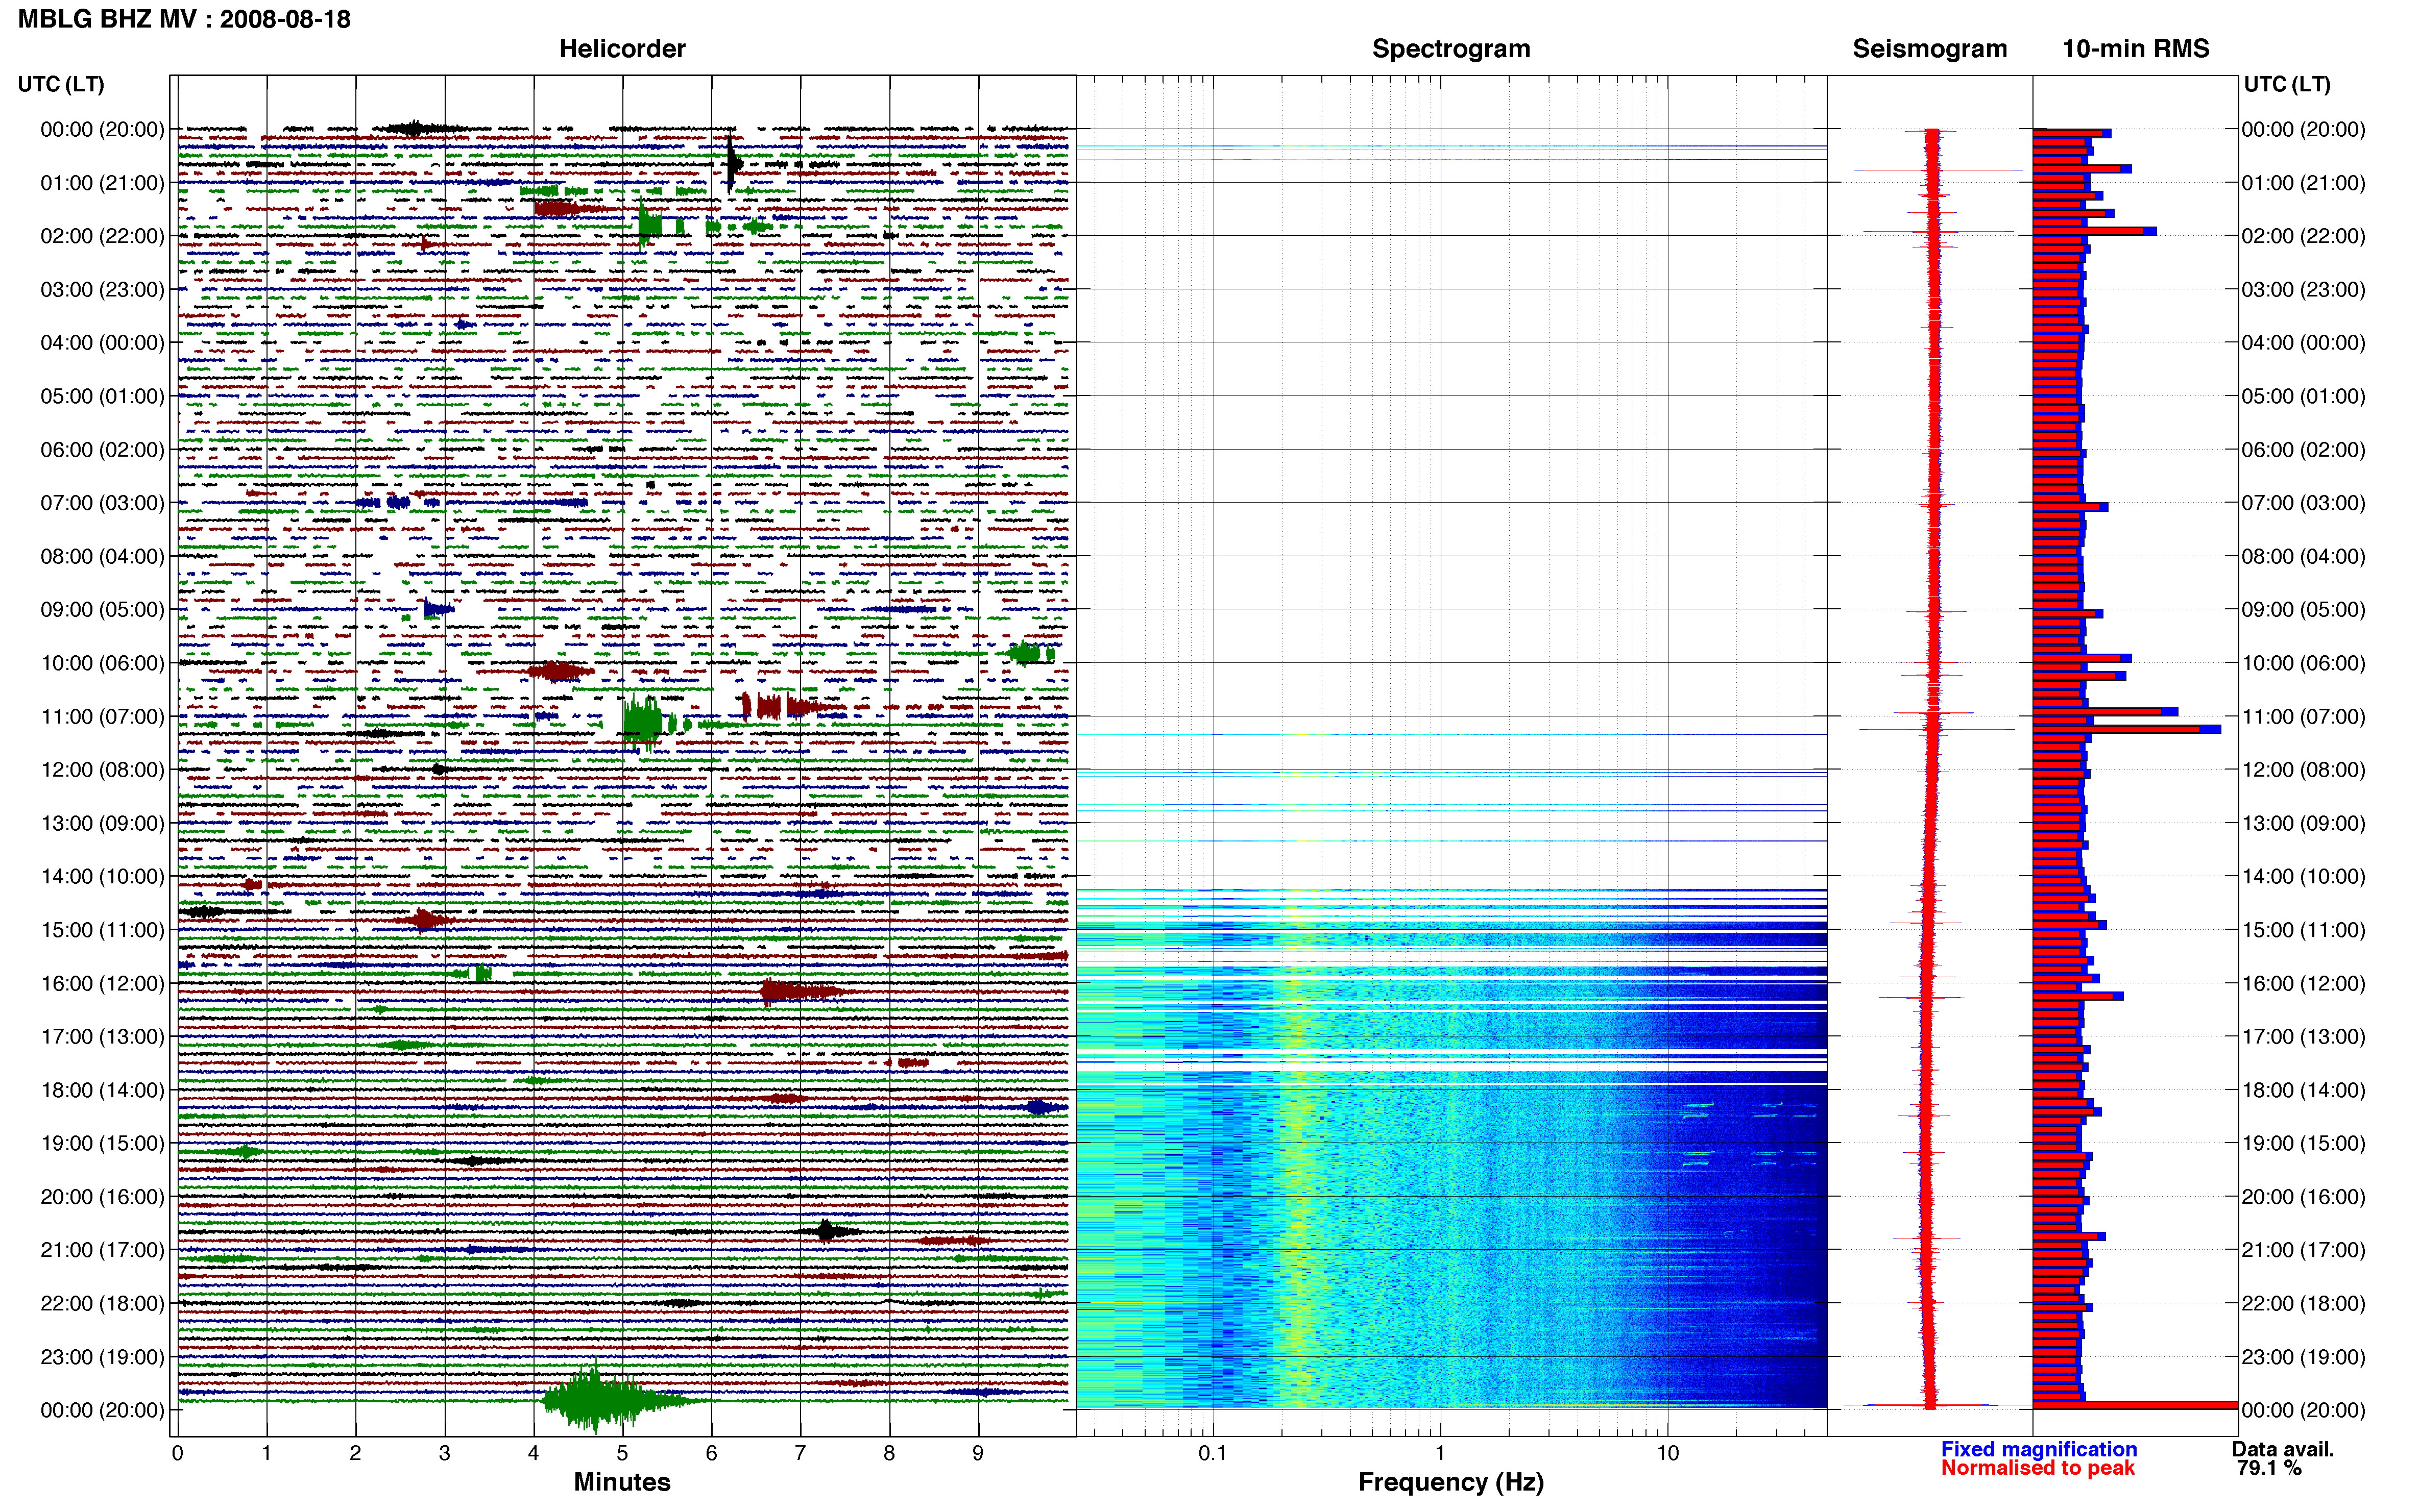Viewport: 2420px width, 1512px height.
Task: Click the left '18:00 (14:00)' time label
Action: (102, 1090)
